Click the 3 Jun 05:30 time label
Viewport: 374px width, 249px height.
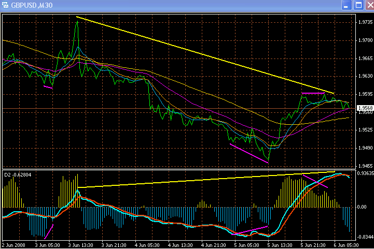pyautogui.click(x=47, y=245)
